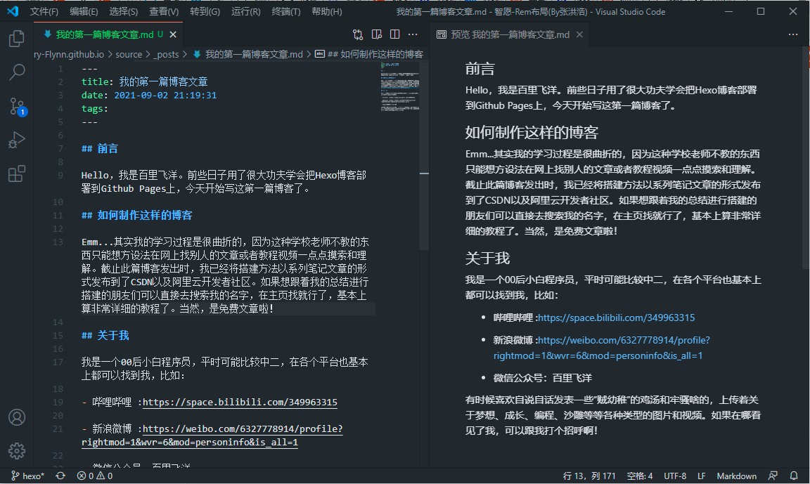The image size is (810, 484).
Task: Open the 查看(V) menu
Action: click(x=164, y=11)
